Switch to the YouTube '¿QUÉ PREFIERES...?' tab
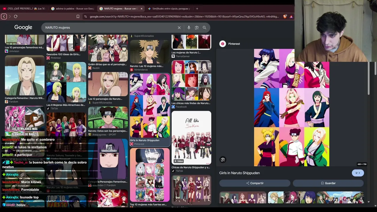377x212 pixels. coord(24,9)
